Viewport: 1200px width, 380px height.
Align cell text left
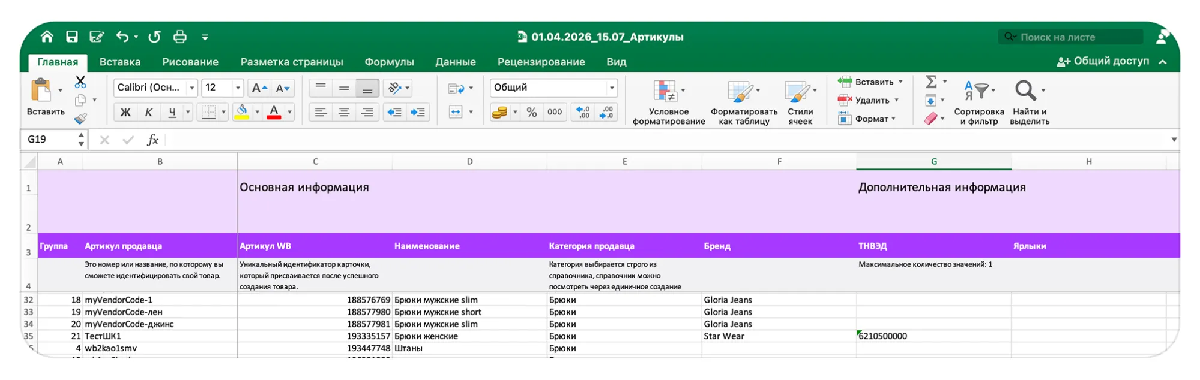(x=321, y=112)
